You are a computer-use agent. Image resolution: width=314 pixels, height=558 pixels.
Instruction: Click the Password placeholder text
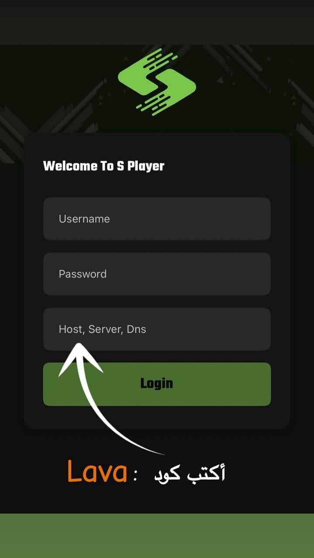click(82, 274)
